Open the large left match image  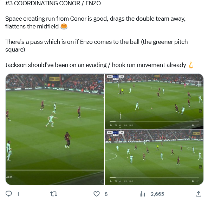55,129
